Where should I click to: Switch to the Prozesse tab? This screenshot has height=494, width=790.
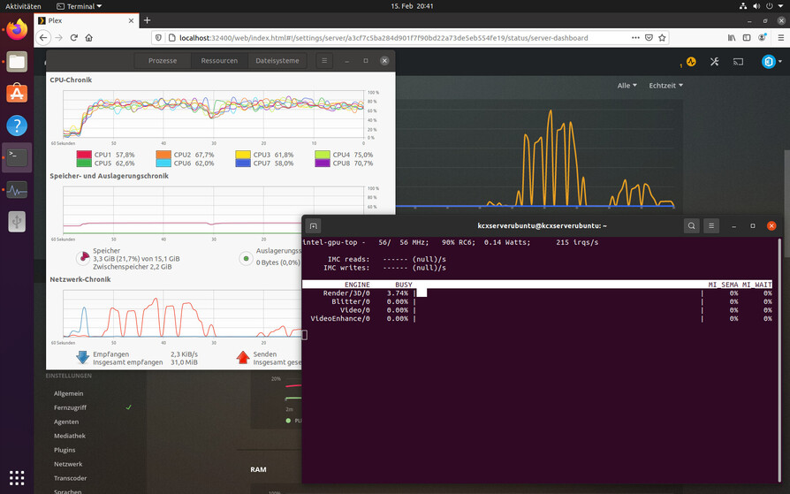pos(163,61)
